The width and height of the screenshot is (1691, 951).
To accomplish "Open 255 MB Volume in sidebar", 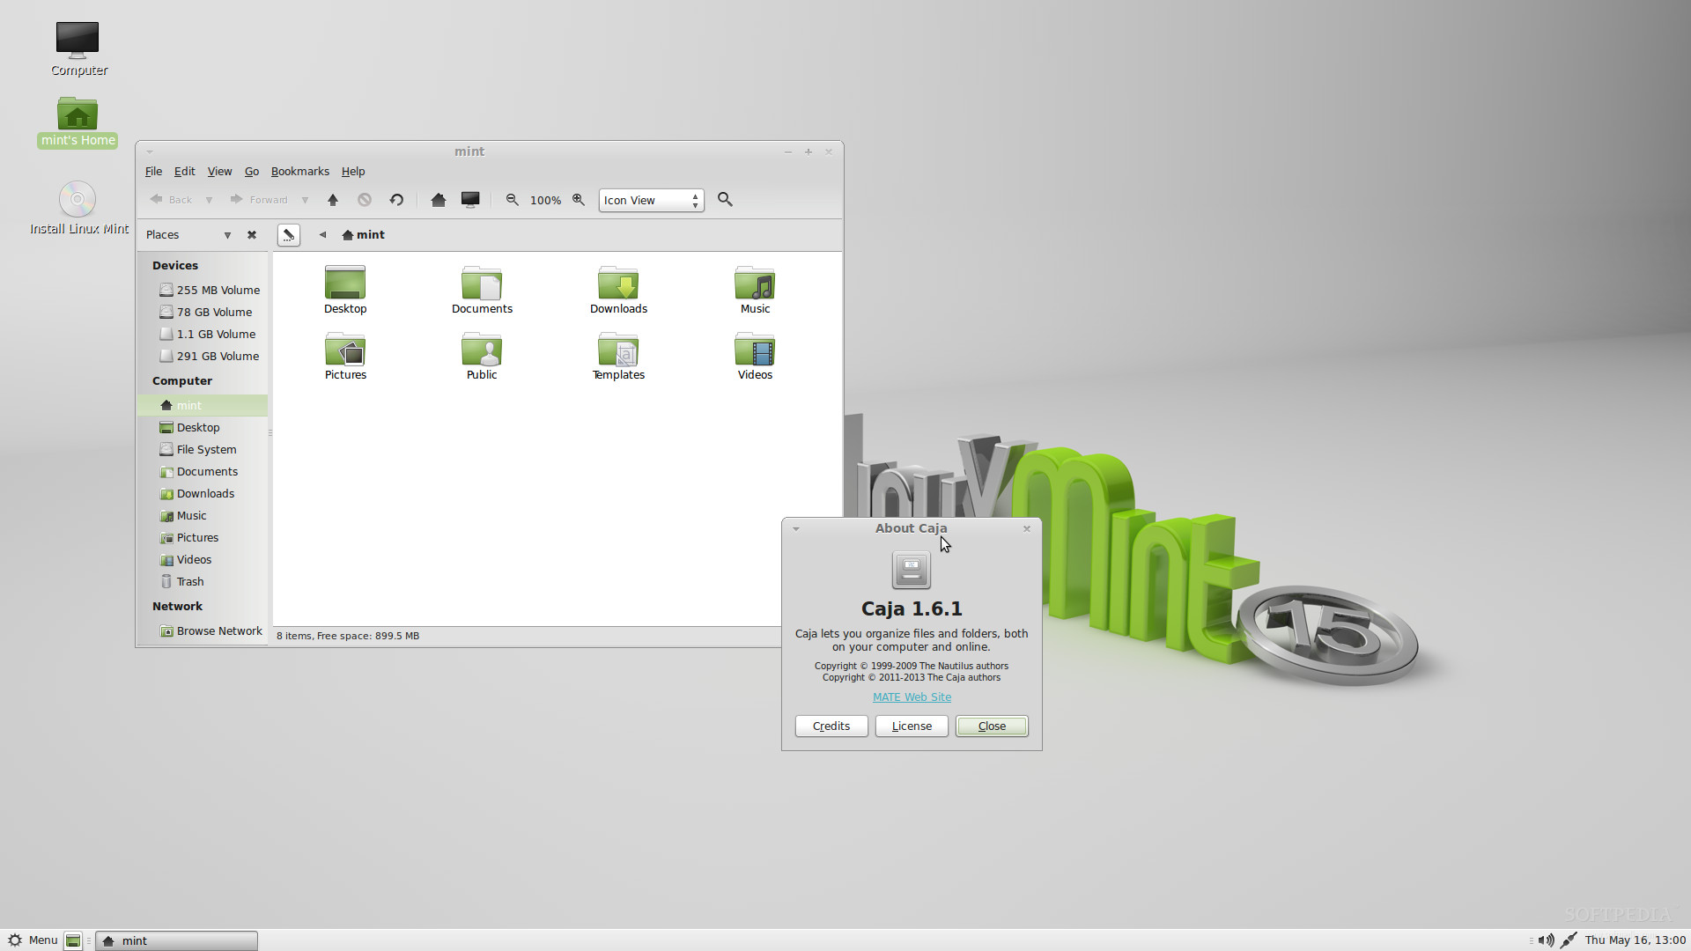I will pyautogui.click(x=203, y=290).
